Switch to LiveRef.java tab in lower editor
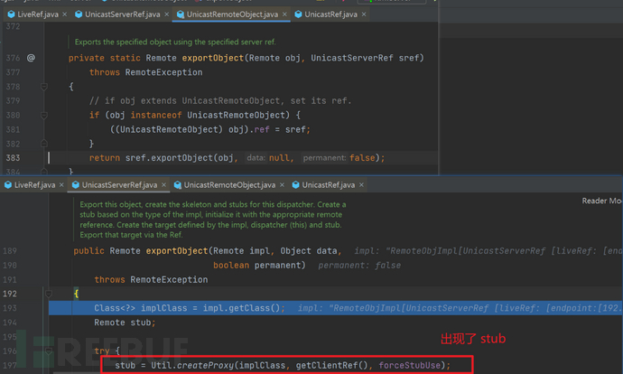 (34, 185)
